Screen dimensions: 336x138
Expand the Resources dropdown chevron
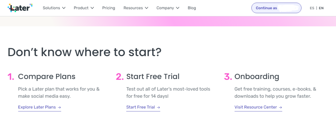pyautogui.click(x=146, y=8)
